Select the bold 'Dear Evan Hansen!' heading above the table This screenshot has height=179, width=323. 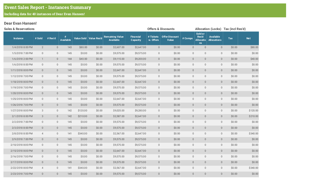(20, 24)
